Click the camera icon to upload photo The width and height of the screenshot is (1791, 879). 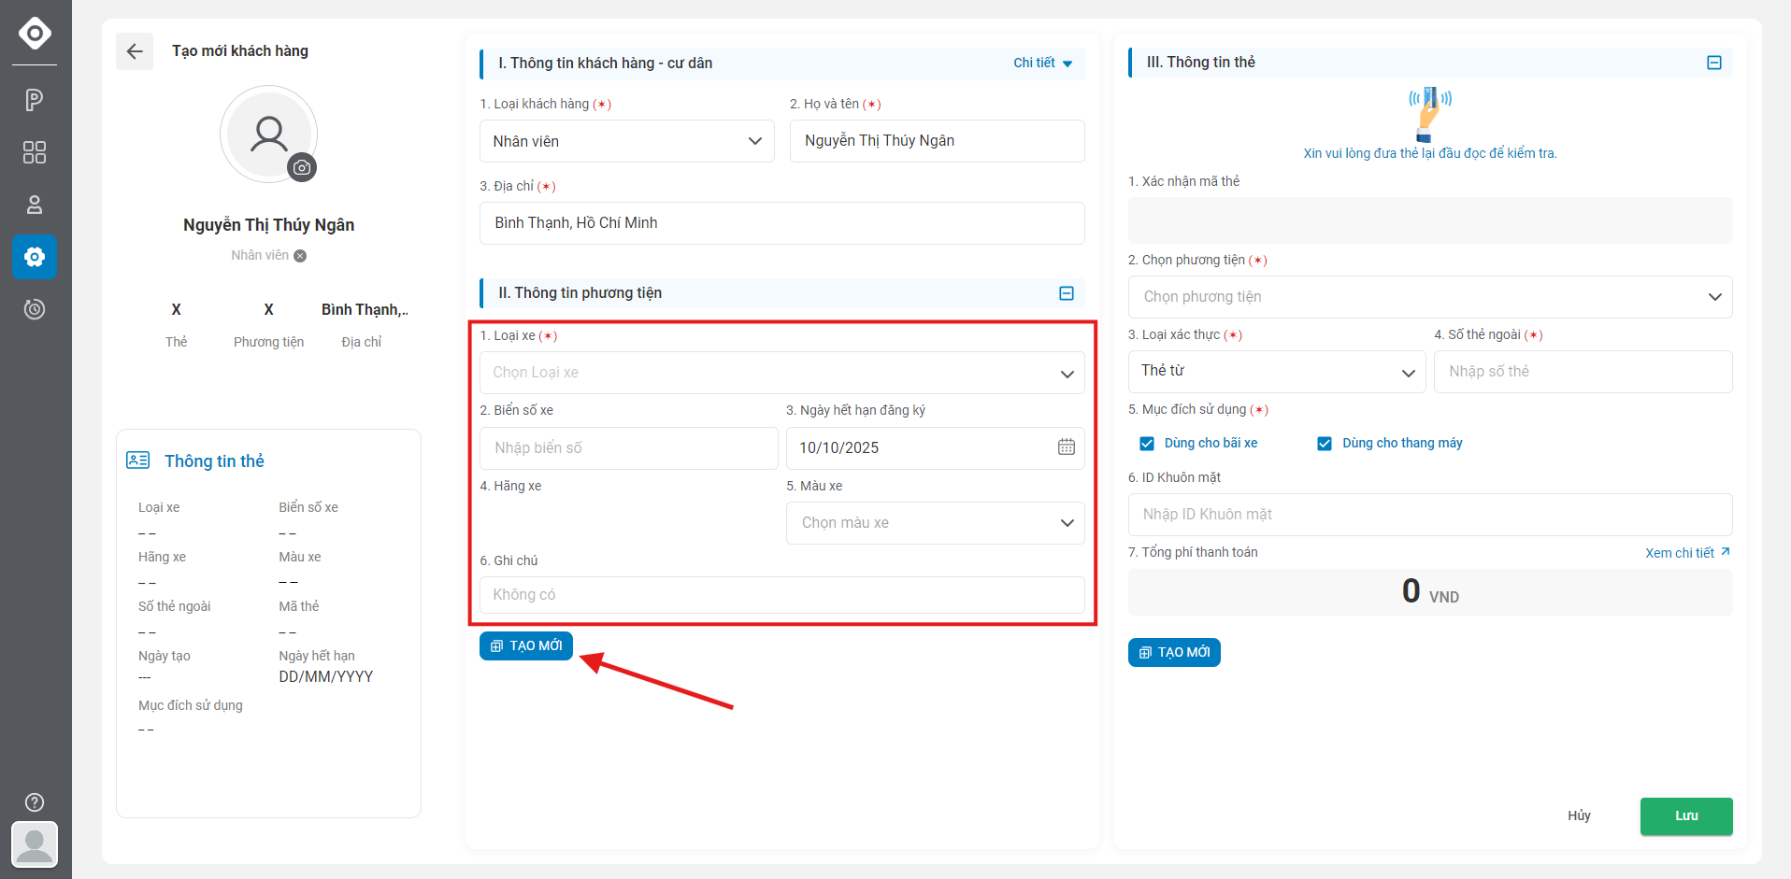coord(302,167)
